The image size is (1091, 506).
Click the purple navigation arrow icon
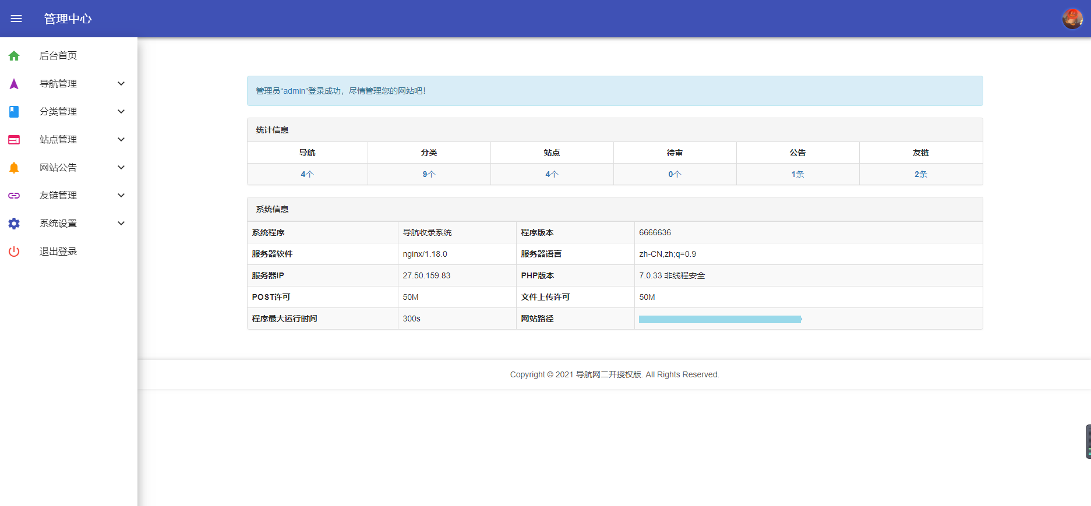coord(14,84)
